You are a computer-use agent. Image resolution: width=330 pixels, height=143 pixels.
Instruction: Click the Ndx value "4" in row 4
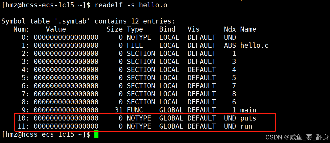(234, 70)
